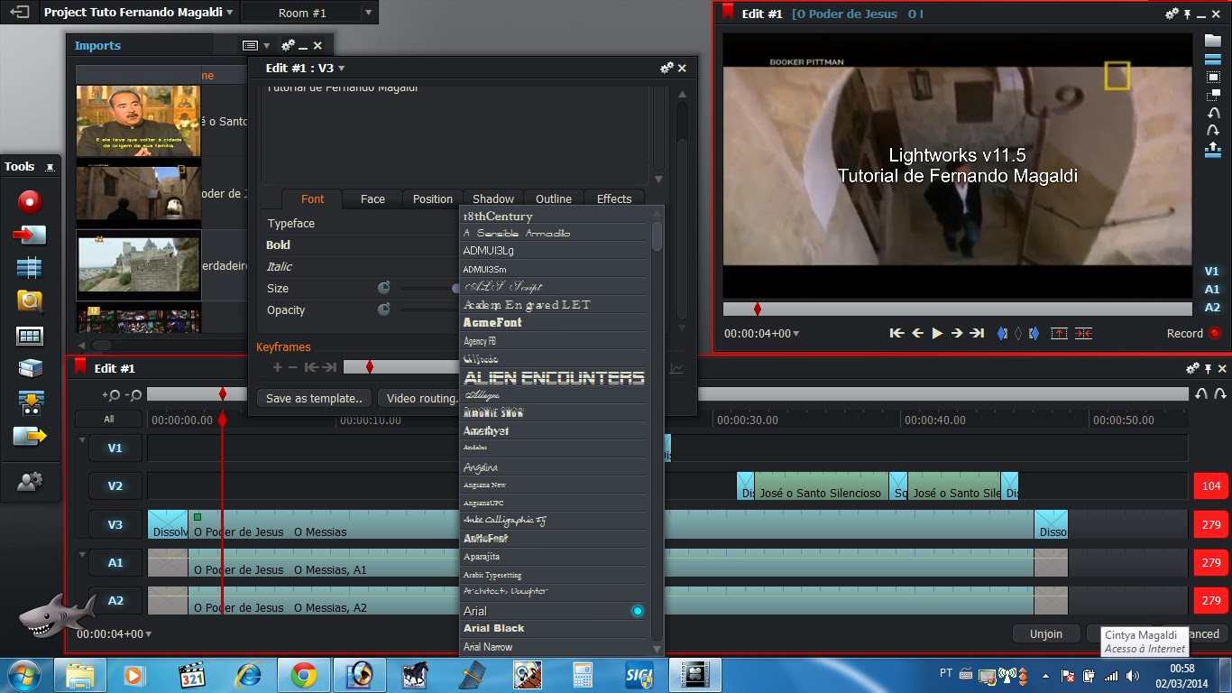Set the mark-out point in the viewer

pyautogui.click(x=1034, y=333)
